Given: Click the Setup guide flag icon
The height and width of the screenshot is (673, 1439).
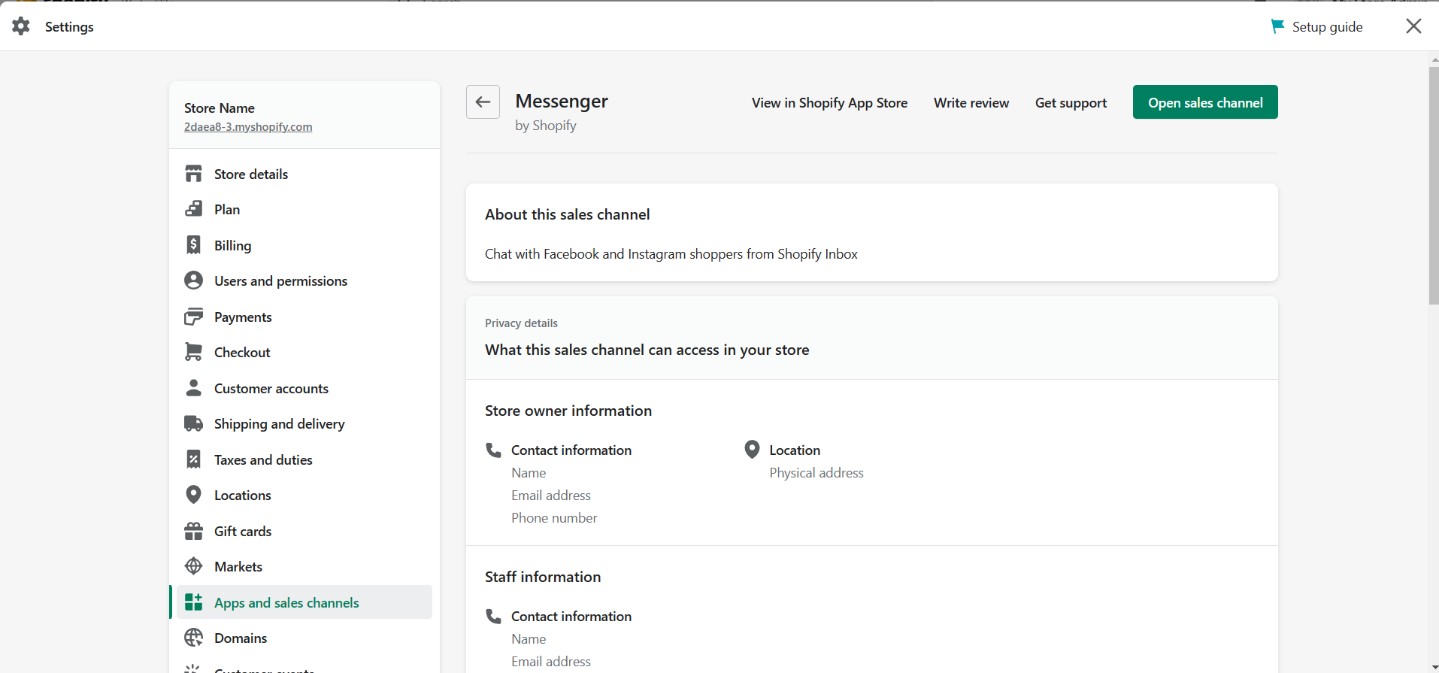Looking at the screenshot, I should tap(1277, 26).
